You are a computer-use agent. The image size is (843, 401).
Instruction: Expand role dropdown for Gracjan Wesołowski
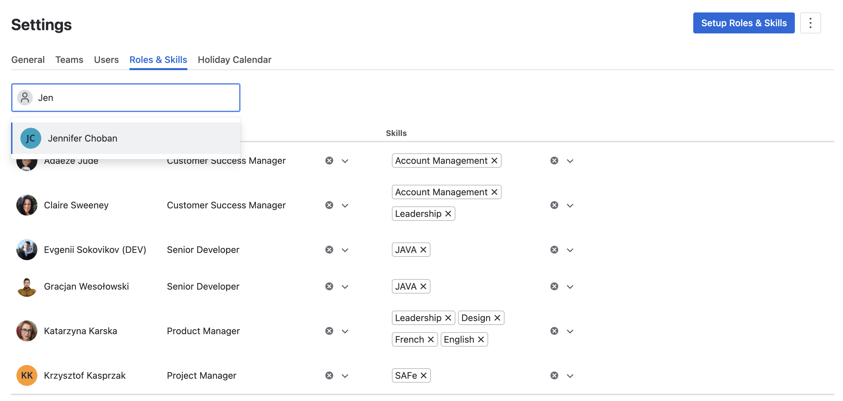tap(345, 287)
